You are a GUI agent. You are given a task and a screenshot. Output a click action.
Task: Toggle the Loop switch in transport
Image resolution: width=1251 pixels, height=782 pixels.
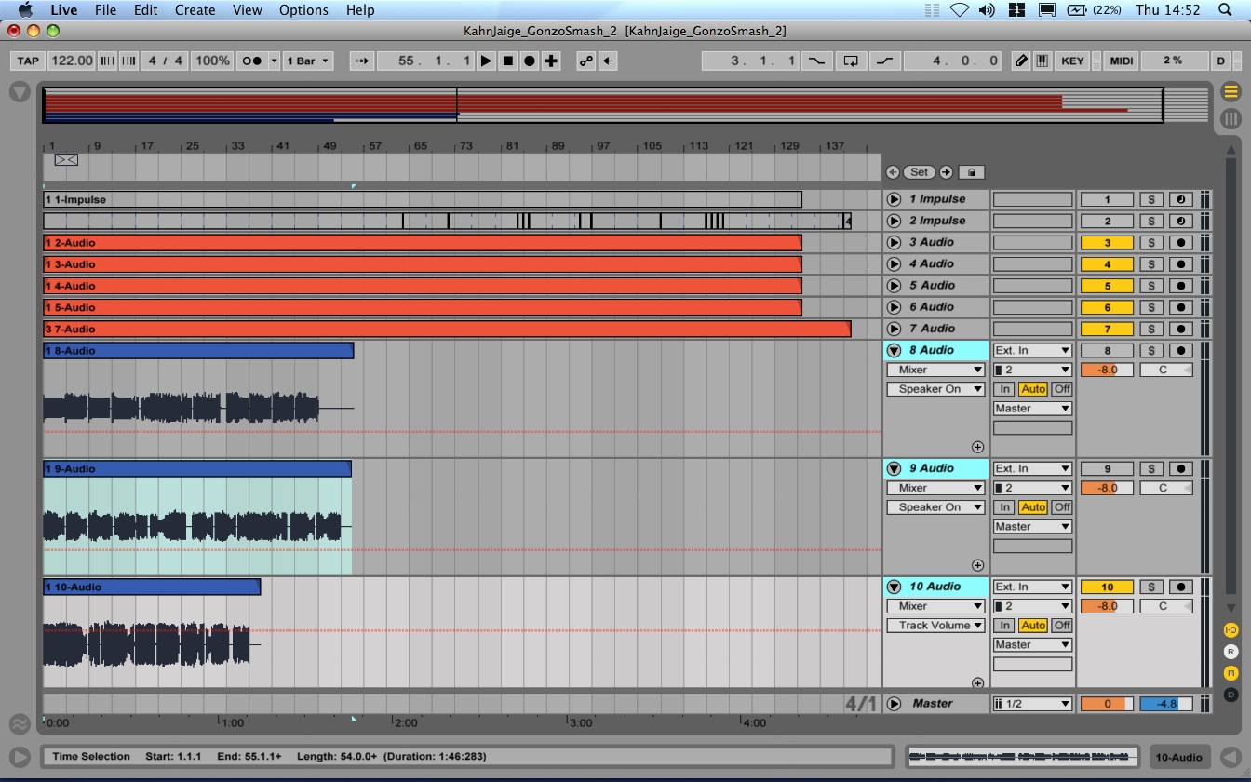click(x=850, y=61)
